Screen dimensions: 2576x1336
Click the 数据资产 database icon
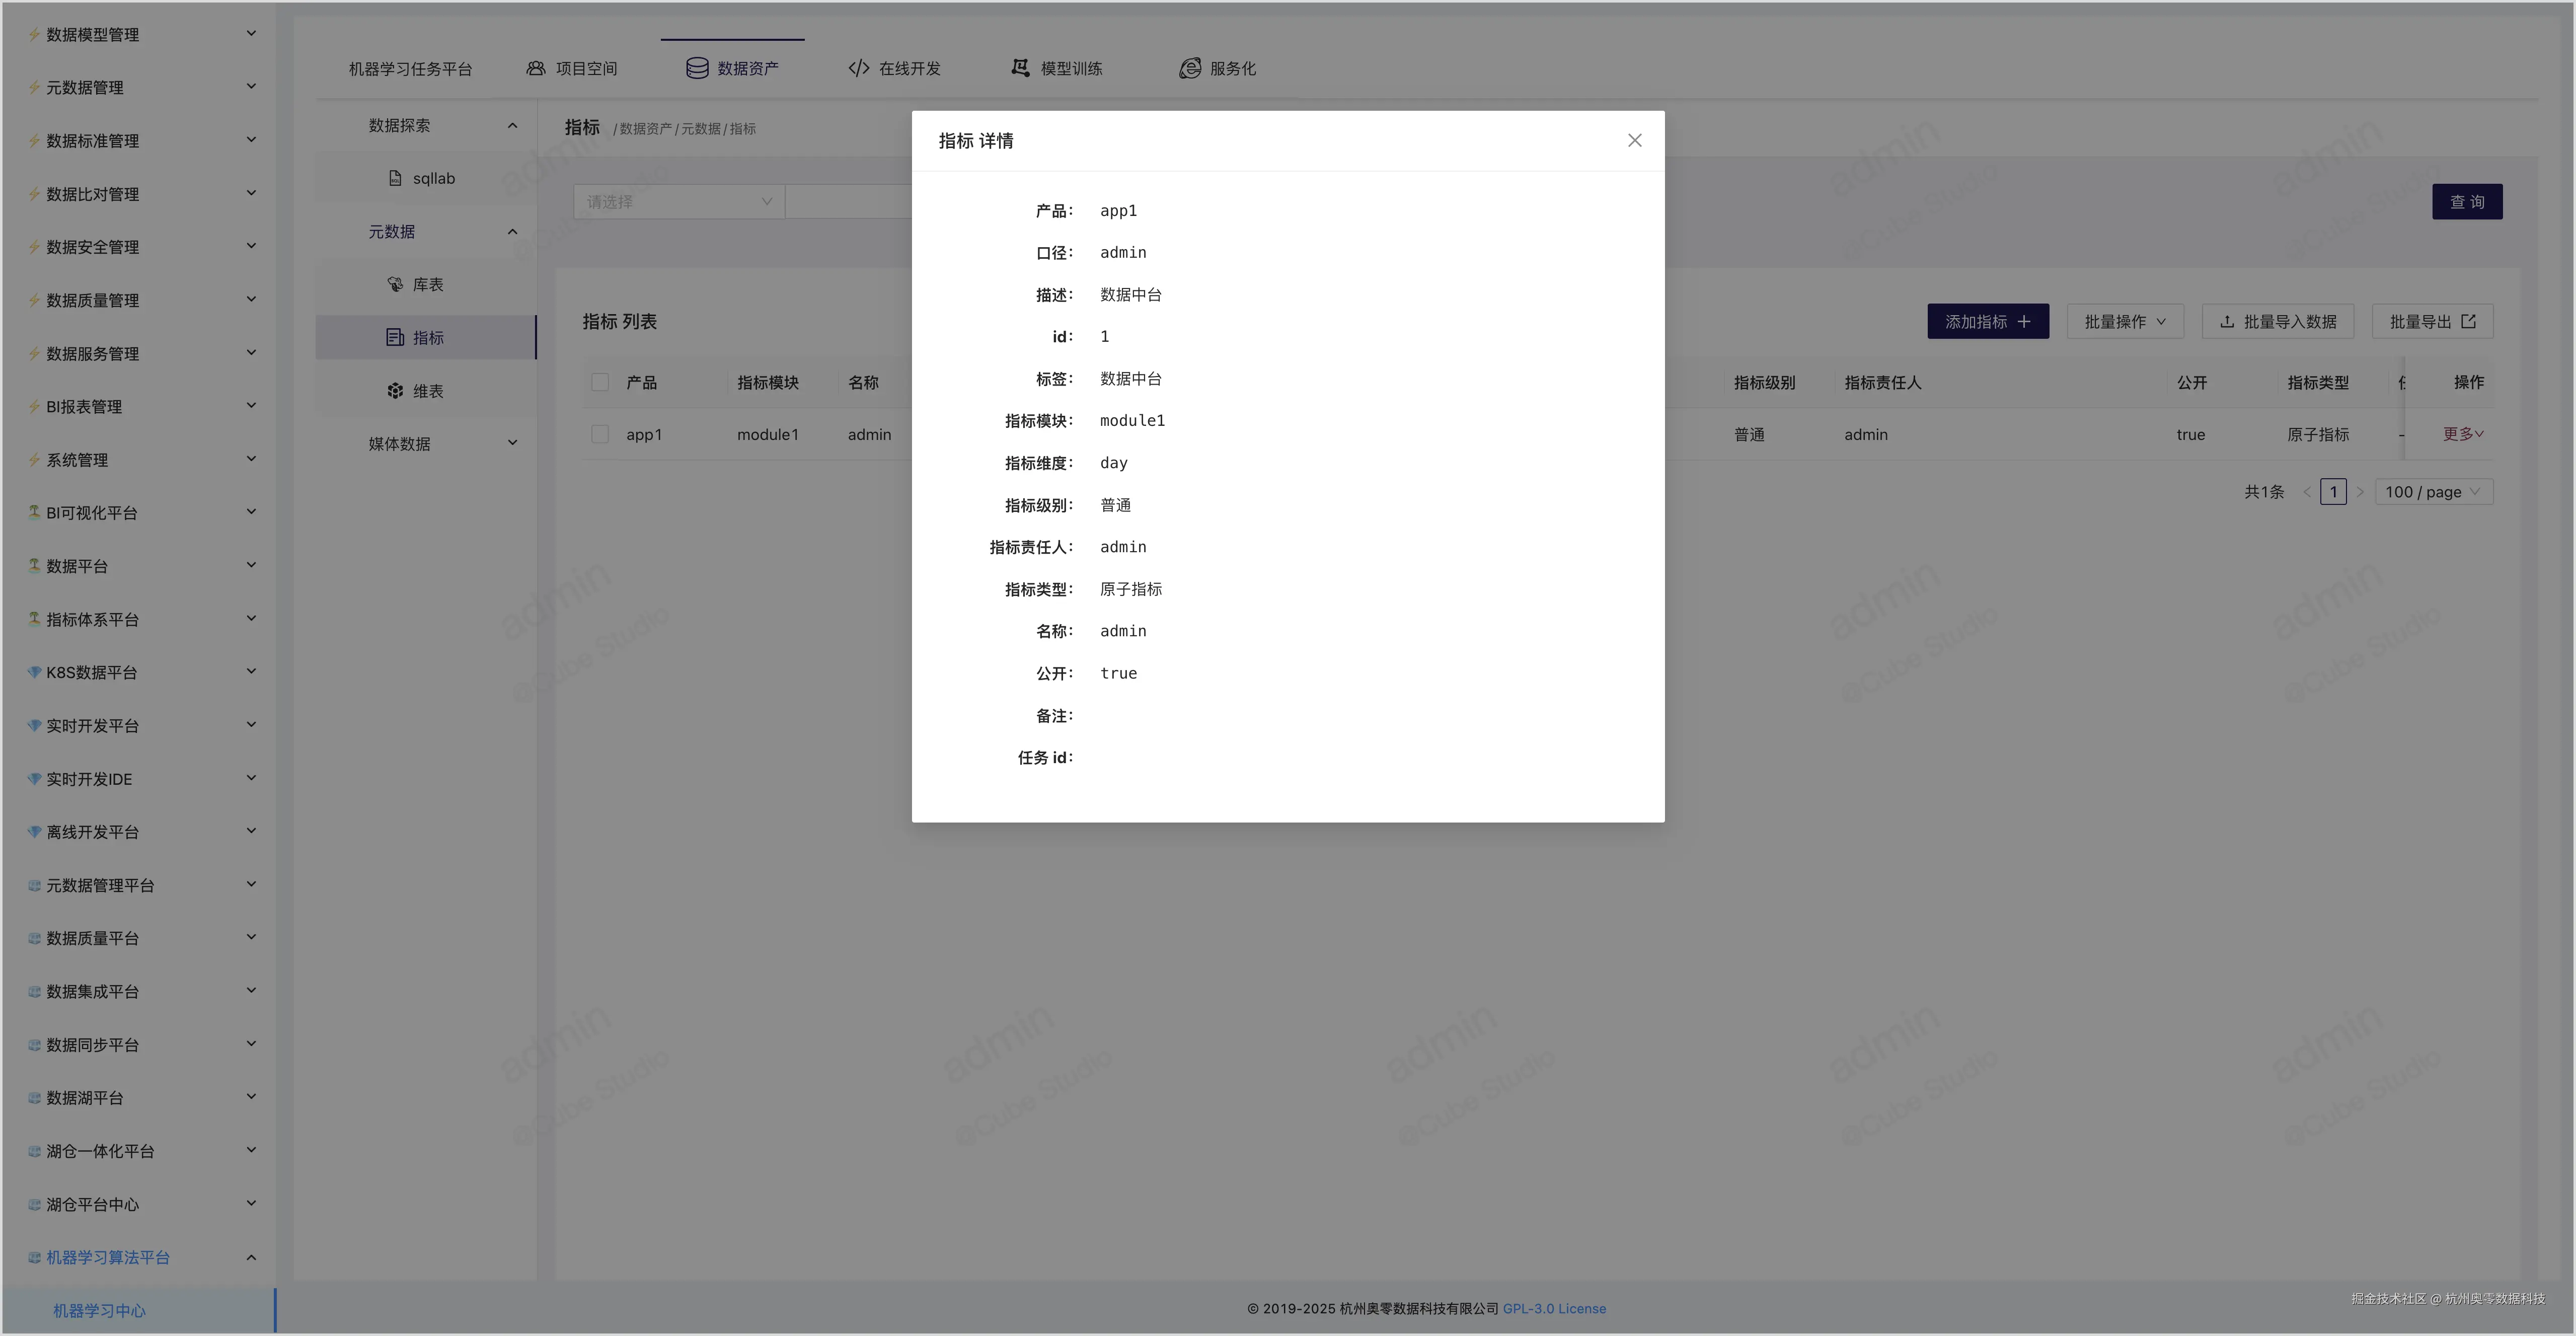tap(697, 68)
